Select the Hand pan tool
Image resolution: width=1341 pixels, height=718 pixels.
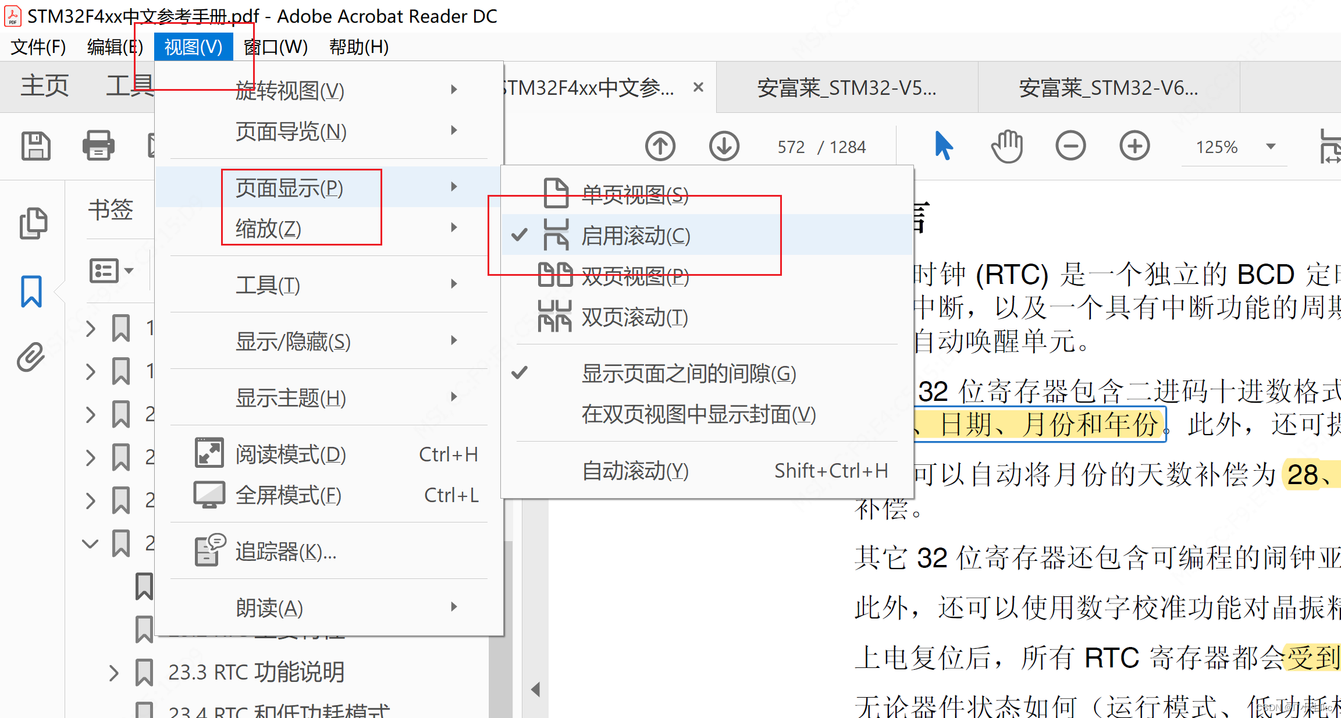point(1007,146)
